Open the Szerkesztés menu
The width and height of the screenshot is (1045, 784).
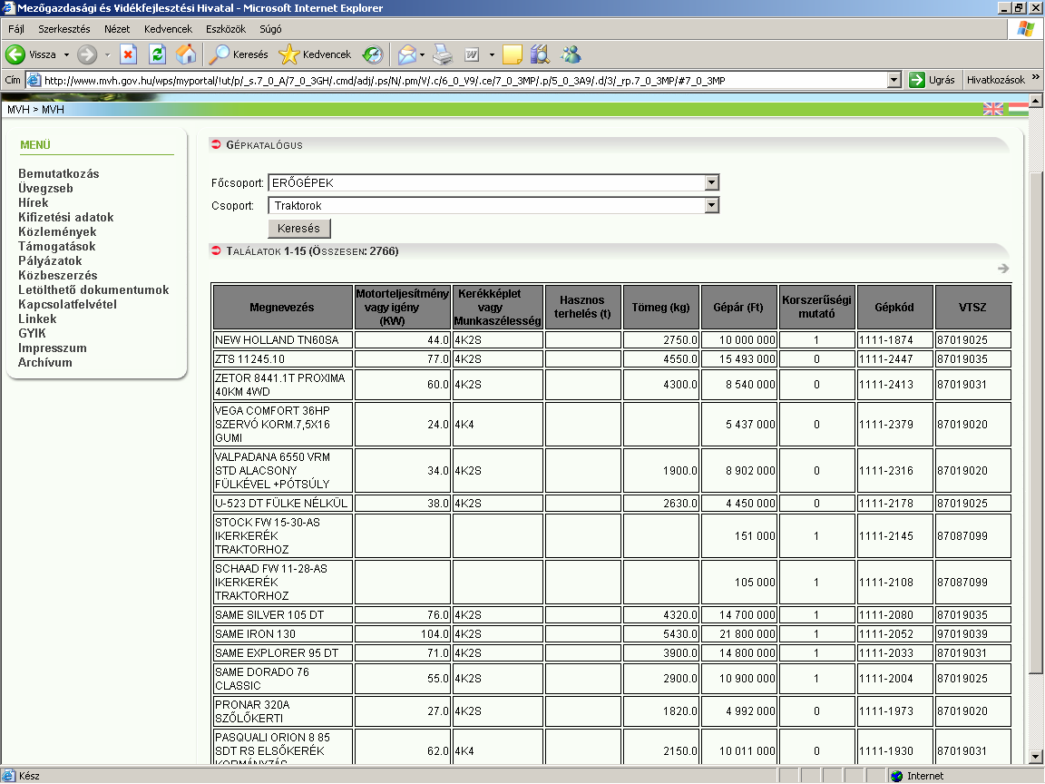pyautogui.click(x=64, y=29)
